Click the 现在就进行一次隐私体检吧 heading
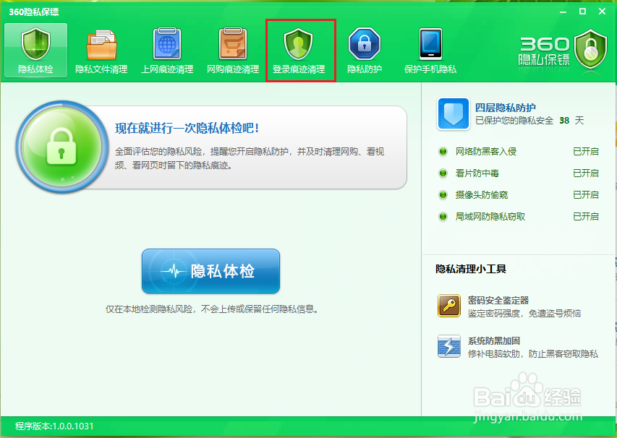 click(x=187, y=128)
